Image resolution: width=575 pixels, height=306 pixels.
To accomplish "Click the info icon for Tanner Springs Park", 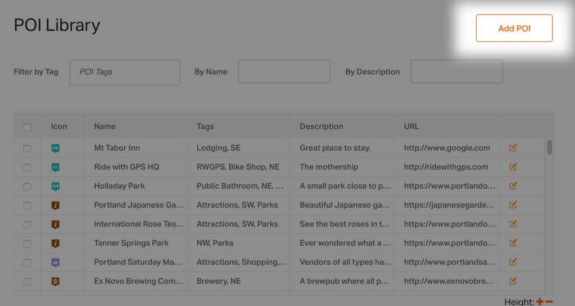I will [x=55, y=243].
